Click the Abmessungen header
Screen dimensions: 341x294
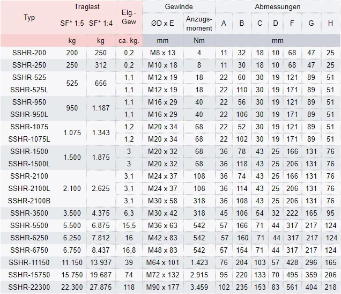pyautogui.click(x=277, y=7)
